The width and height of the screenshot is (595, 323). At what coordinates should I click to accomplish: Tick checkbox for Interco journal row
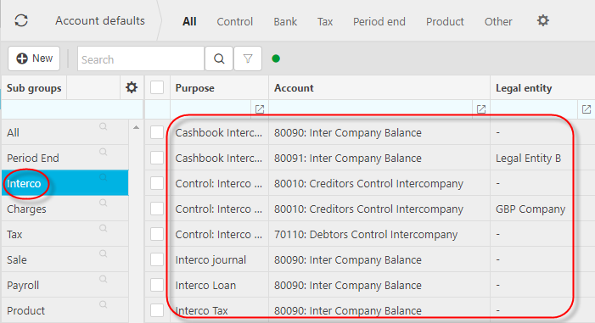[157, 259]
